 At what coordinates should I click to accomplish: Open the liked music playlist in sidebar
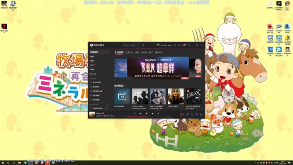click(97, 108)
